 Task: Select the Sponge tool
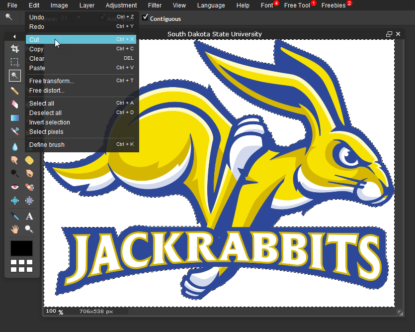[x=29, y=160]
